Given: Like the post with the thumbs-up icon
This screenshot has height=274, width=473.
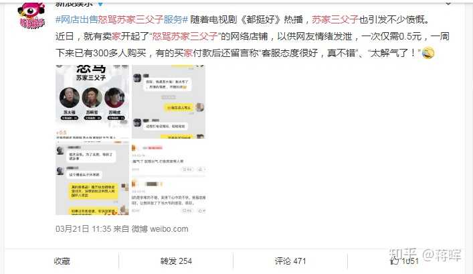Looking at the screenshot, I should [x=395, y=261].
